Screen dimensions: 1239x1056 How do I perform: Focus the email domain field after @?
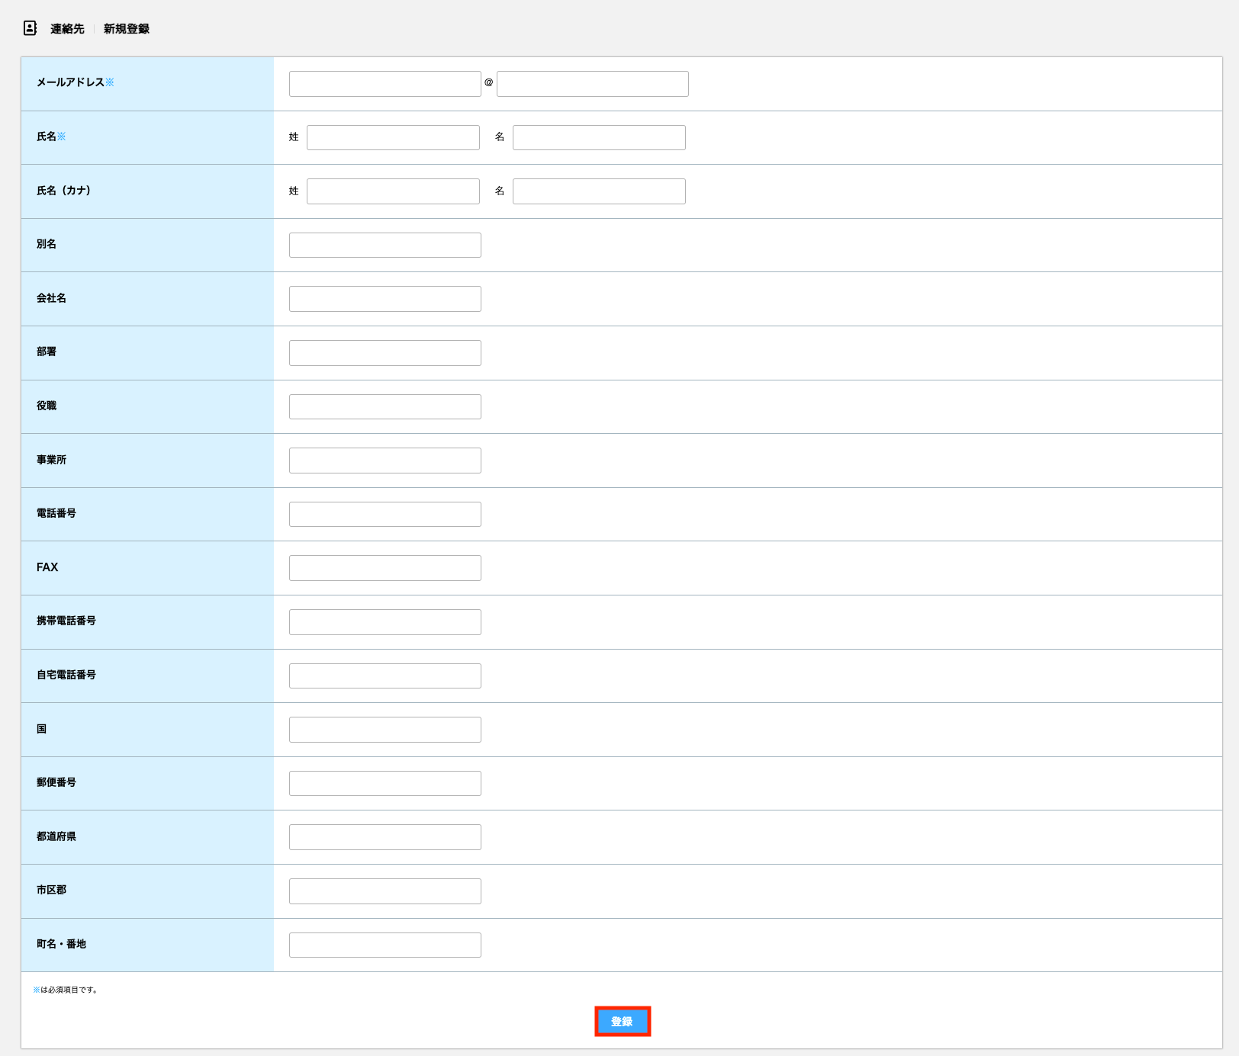(593, 84)
